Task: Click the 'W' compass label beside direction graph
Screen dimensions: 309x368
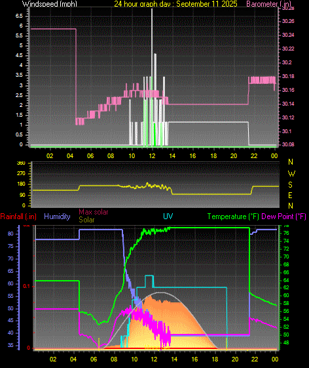Action: coord(291,174)
